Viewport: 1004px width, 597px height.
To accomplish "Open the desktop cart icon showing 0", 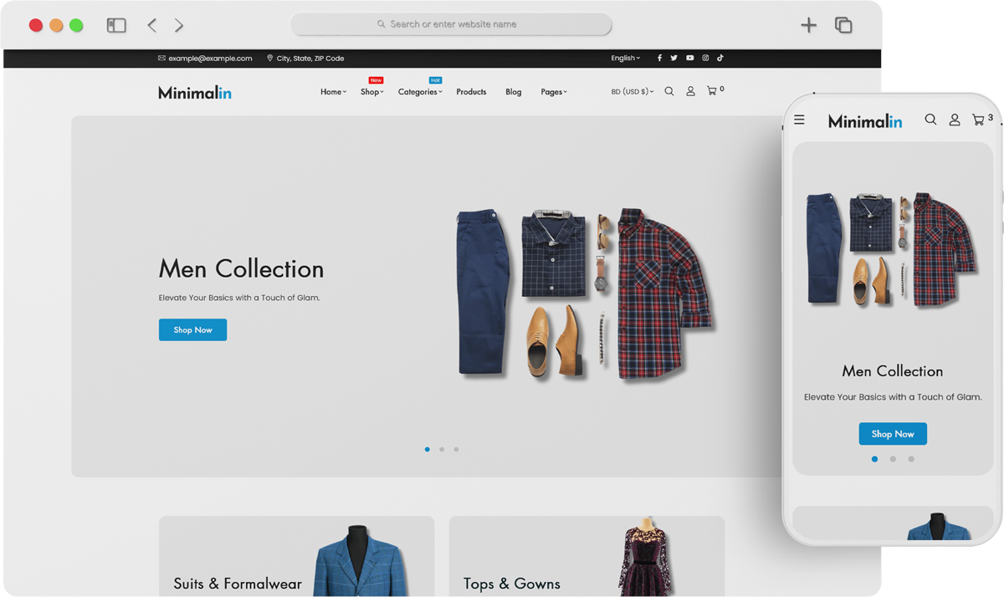I will 715,90.
